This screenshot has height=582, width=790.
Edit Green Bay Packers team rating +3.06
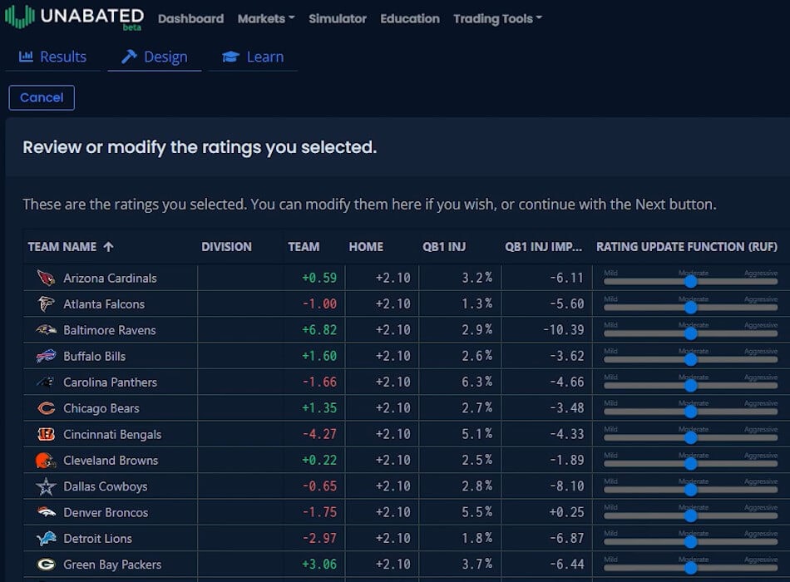pyautogui.click(x=319, y=565)
